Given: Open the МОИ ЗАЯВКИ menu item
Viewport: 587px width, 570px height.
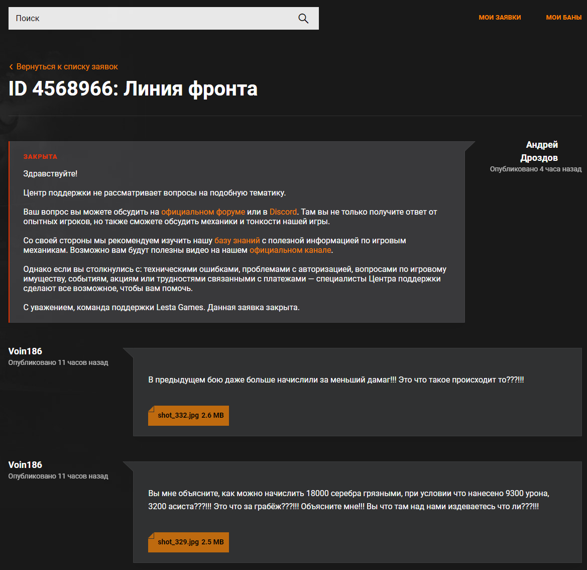Looking at the screenshot, I should [x=500, y=18].
